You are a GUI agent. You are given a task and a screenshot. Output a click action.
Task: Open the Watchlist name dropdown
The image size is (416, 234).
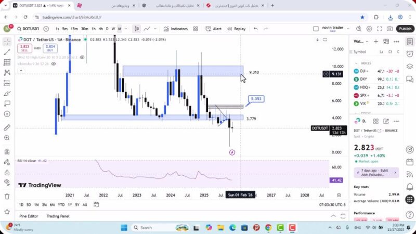click(359, 41)
